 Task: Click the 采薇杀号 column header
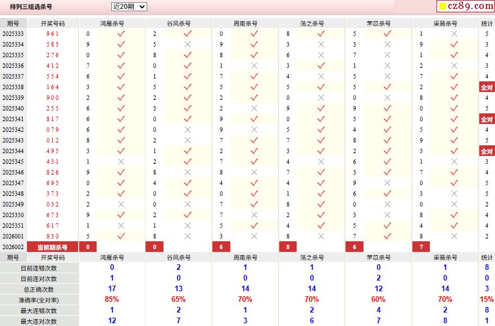[x=445, y=24]
